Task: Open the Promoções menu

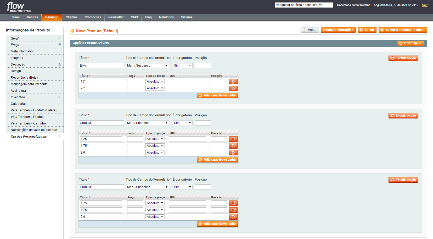Action: 93,17
